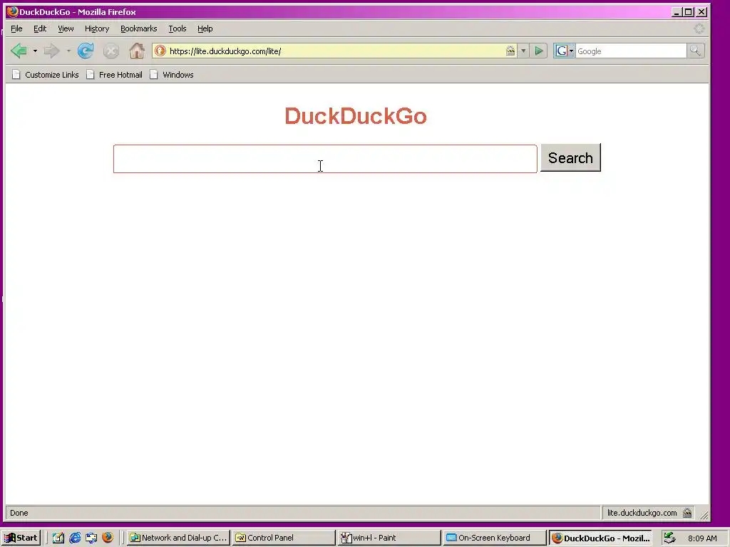This screenshot has height=547, width=730.
Task: Click the status bar padlock security icon
Action: (x=687, y=513)
